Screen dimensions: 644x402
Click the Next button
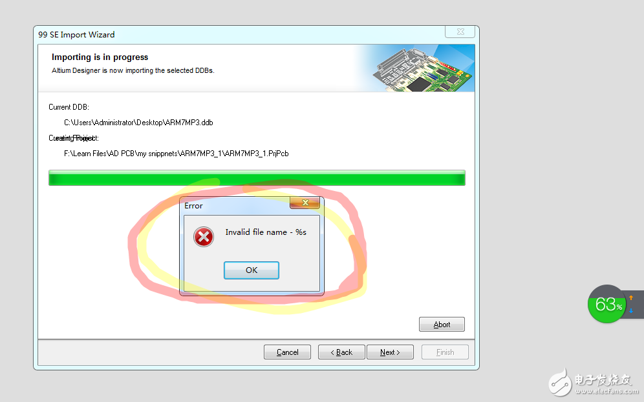[390, 352]
